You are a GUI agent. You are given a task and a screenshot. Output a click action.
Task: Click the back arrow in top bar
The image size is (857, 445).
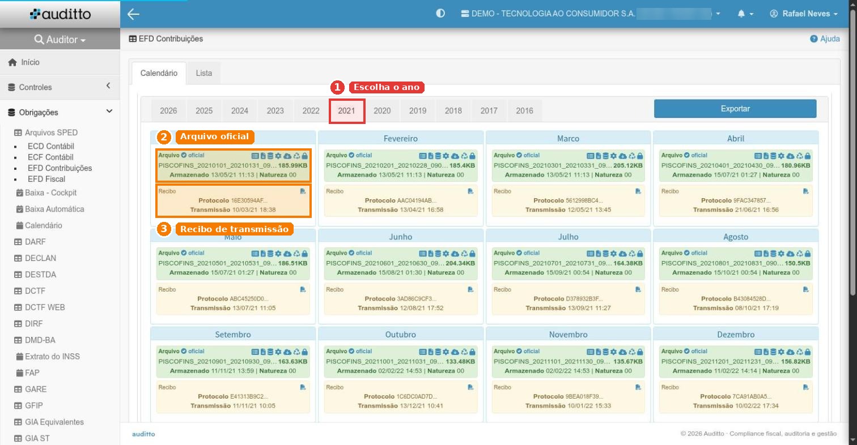pos(133,14)
